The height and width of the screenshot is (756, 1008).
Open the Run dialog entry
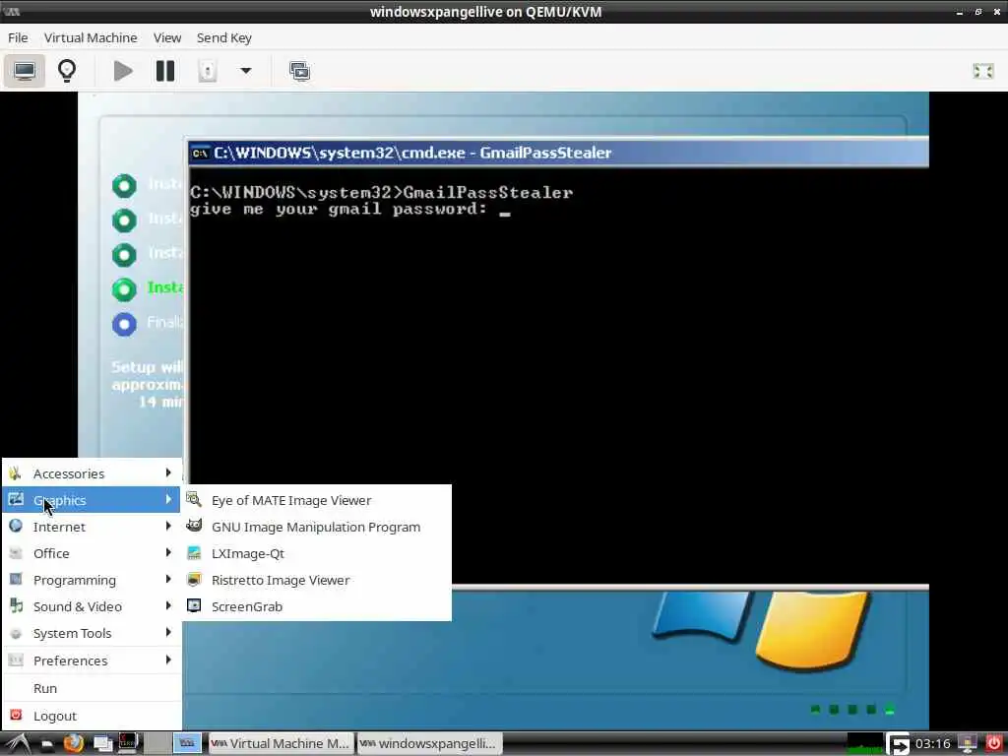tap(92, 688)
